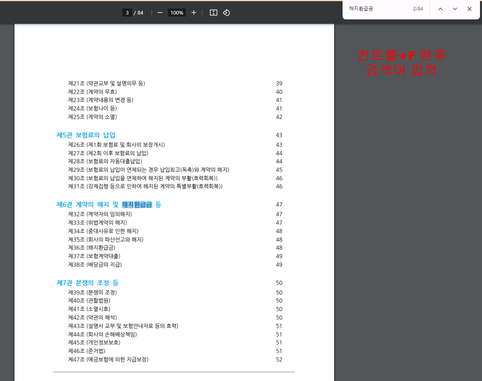482x381 pixels.
Task: Open 제22조 (계약의 무효) entry
Action: (92, 92)
